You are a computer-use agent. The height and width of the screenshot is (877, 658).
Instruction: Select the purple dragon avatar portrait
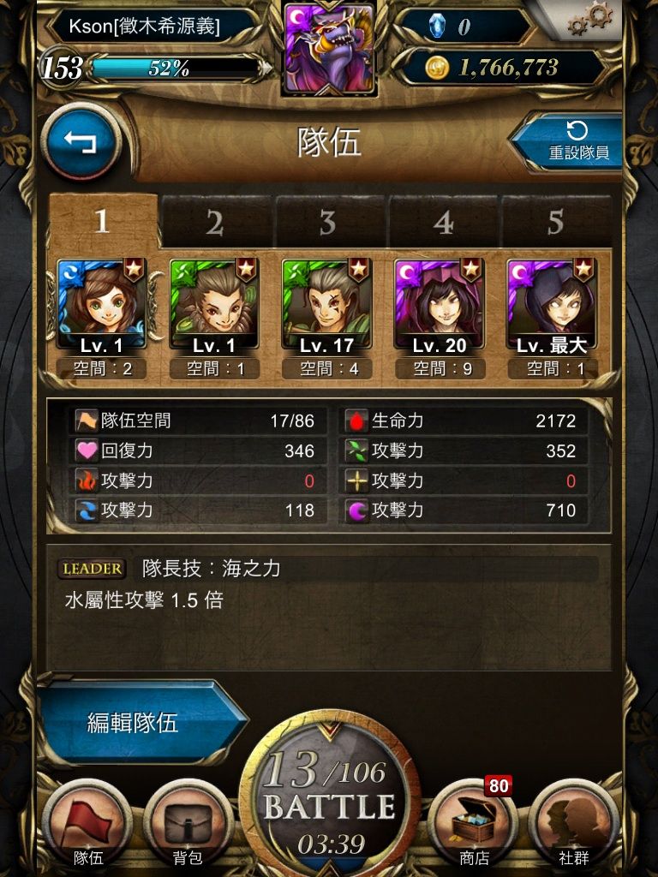tap(329, 48)
